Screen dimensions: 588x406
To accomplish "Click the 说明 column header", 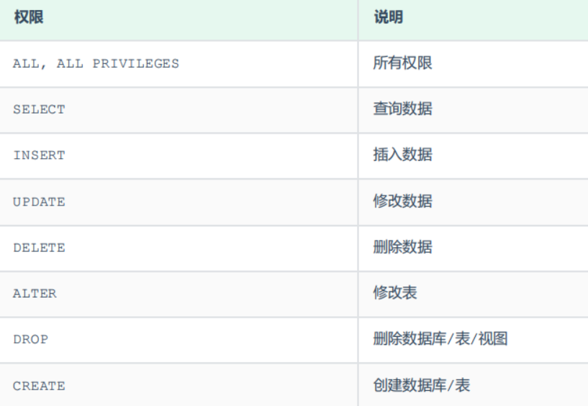I will pos(388,18).
